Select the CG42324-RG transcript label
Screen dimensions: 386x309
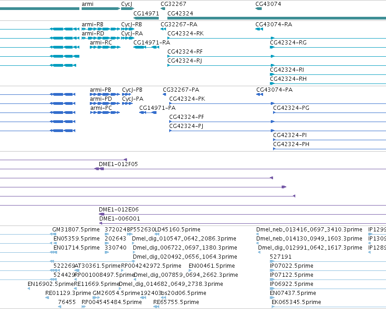[288, 43]
